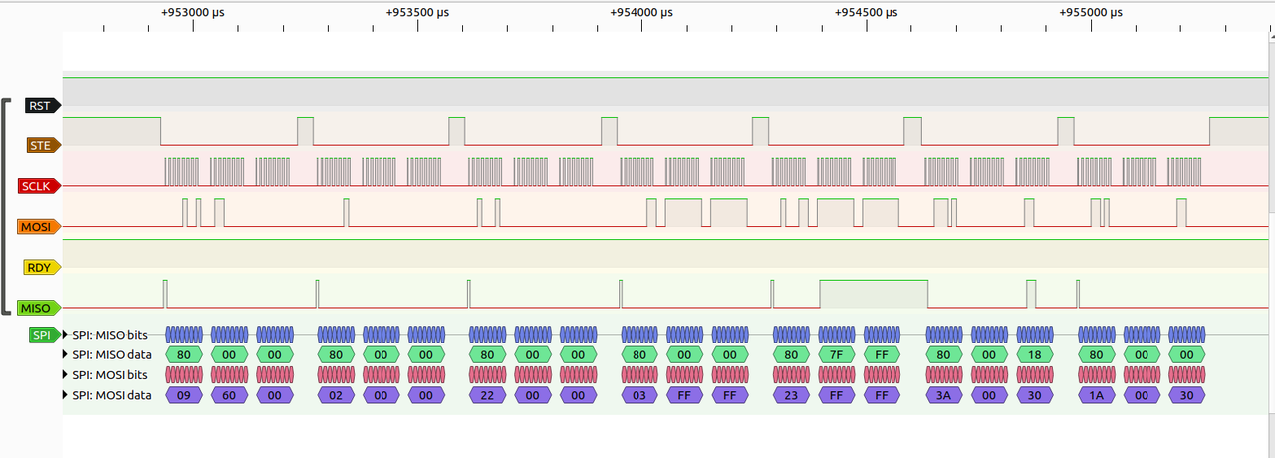Expand the SPI: MISO data row

tap(66, 354)
